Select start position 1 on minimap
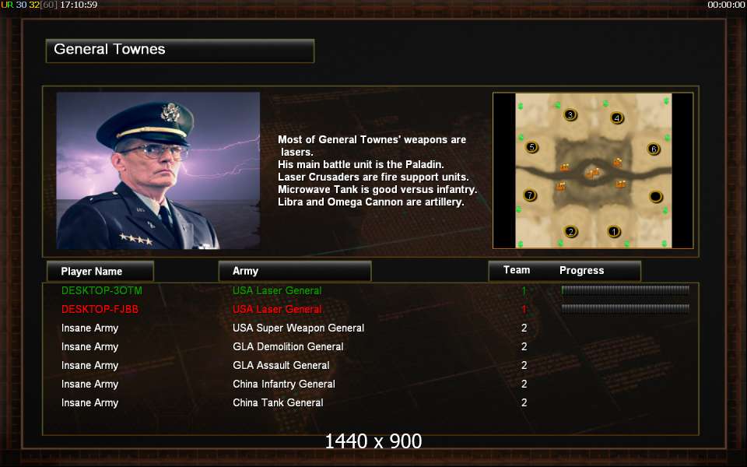 click(x=614, y=232)
